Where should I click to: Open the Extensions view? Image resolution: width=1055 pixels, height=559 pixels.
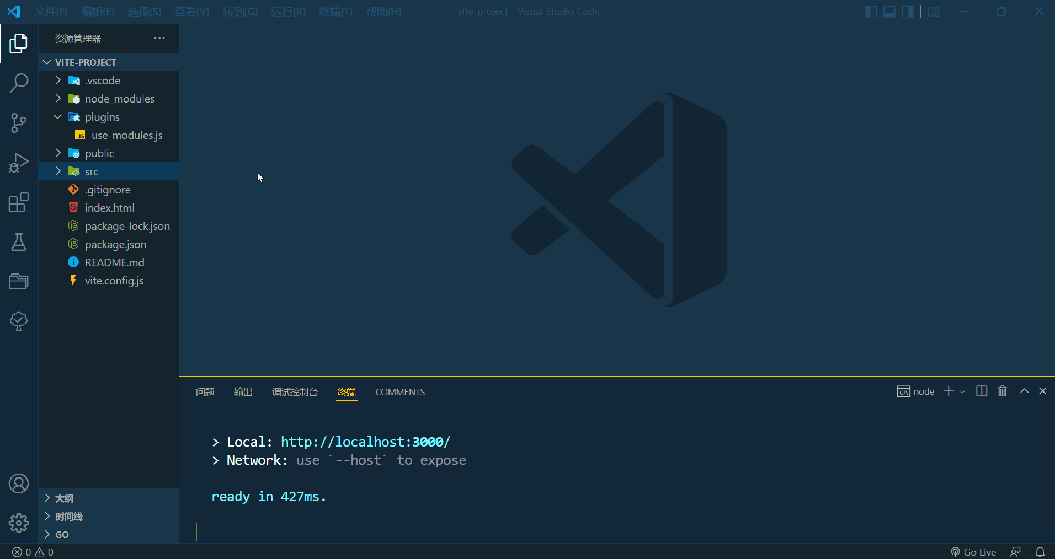[19, 202]
